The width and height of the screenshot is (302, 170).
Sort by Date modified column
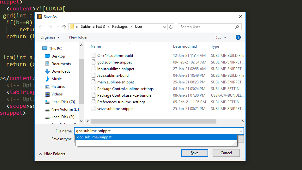185,46
